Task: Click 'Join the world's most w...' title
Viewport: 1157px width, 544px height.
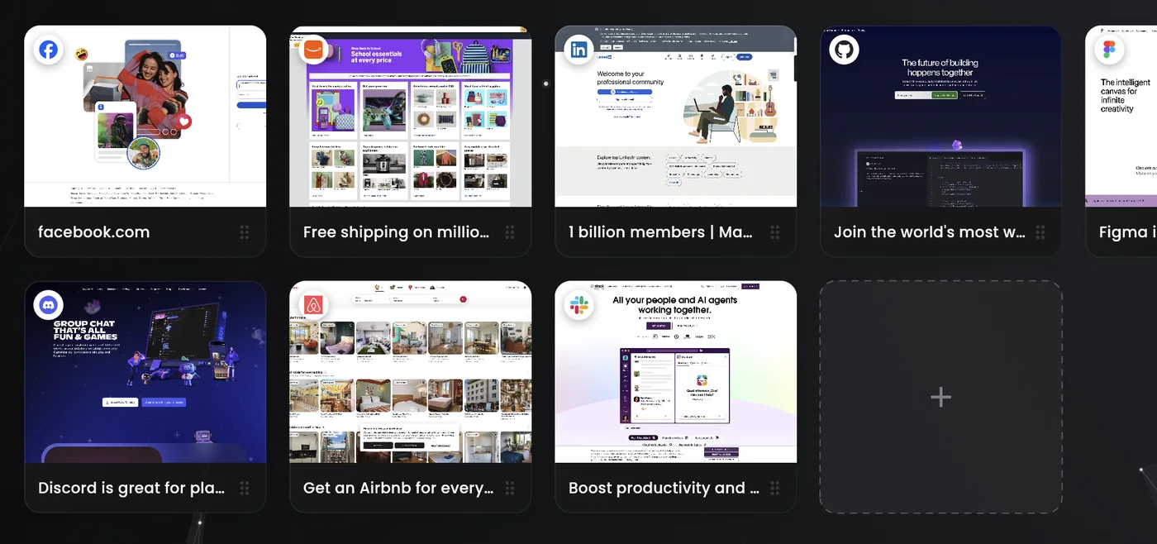Action: click(x=930, y=232)
